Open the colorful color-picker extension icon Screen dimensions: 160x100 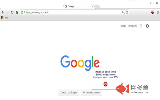153,12
